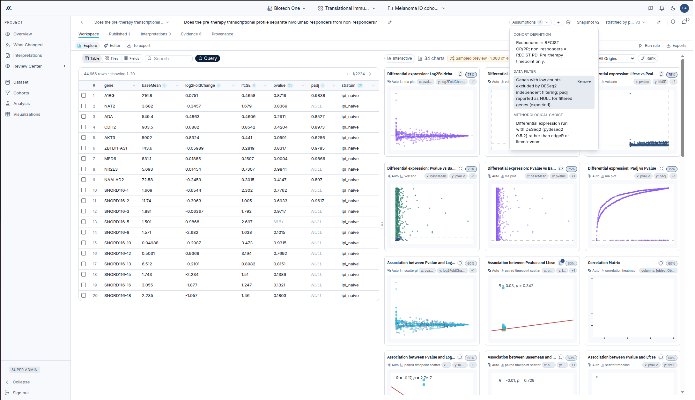This screenshot has height=400, width=695.
Task: Select checkbox for NAT2 row
Action: [84, 106]
